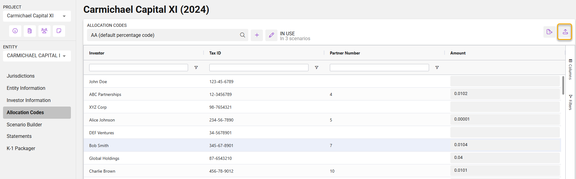
Task: Open the K-1 Packager menu item
Action: 21,148
